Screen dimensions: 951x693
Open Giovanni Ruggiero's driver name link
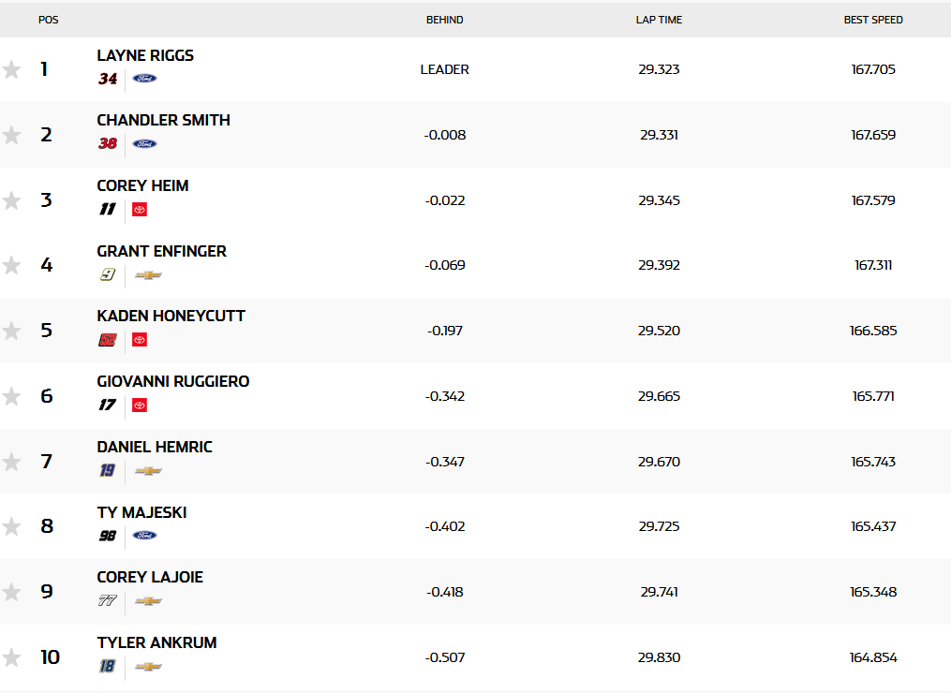(172, 381)
